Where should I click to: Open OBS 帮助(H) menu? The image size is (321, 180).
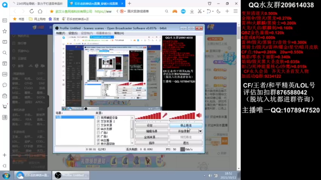click(x=119, y=33)
